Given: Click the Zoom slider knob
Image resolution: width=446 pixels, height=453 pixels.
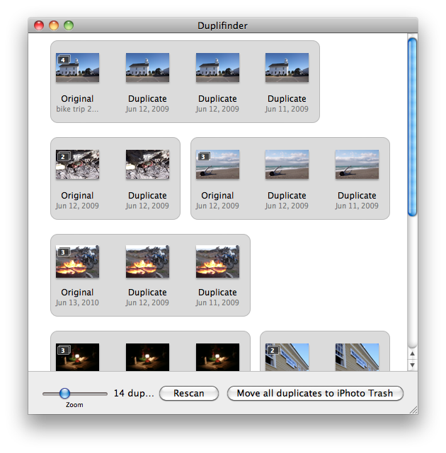Looking at the screenshot, I should (64, 393).
